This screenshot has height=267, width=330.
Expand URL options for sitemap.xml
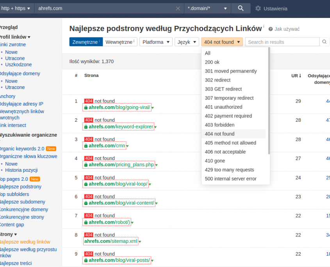[140, 242]
